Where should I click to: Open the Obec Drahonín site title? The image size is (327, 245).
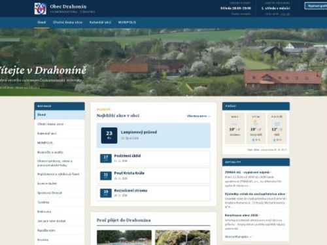click(x=68, y=7)
